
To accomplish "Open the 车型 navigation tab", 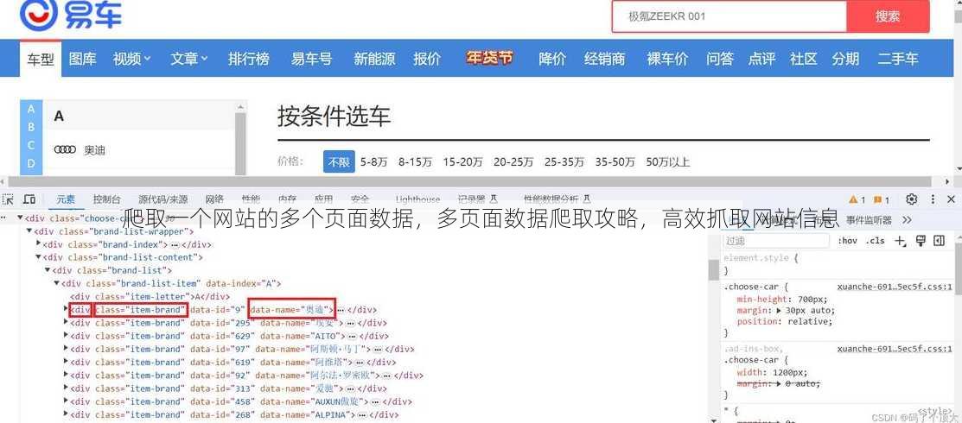I will click(41, 59).
